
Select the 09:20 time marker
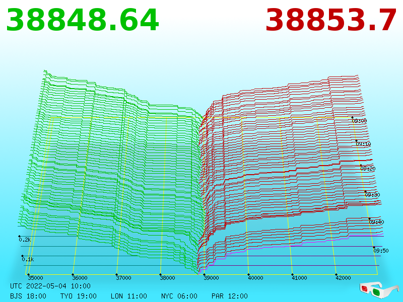[368, 169]
